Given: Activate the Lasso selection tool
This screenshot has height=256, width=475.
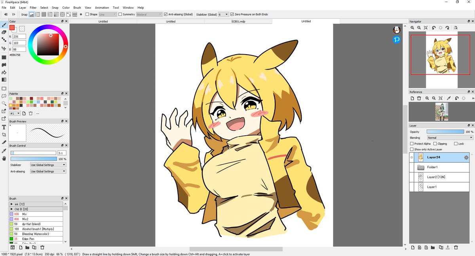Looking at the screenshot, I should click(x=4, y=96).
